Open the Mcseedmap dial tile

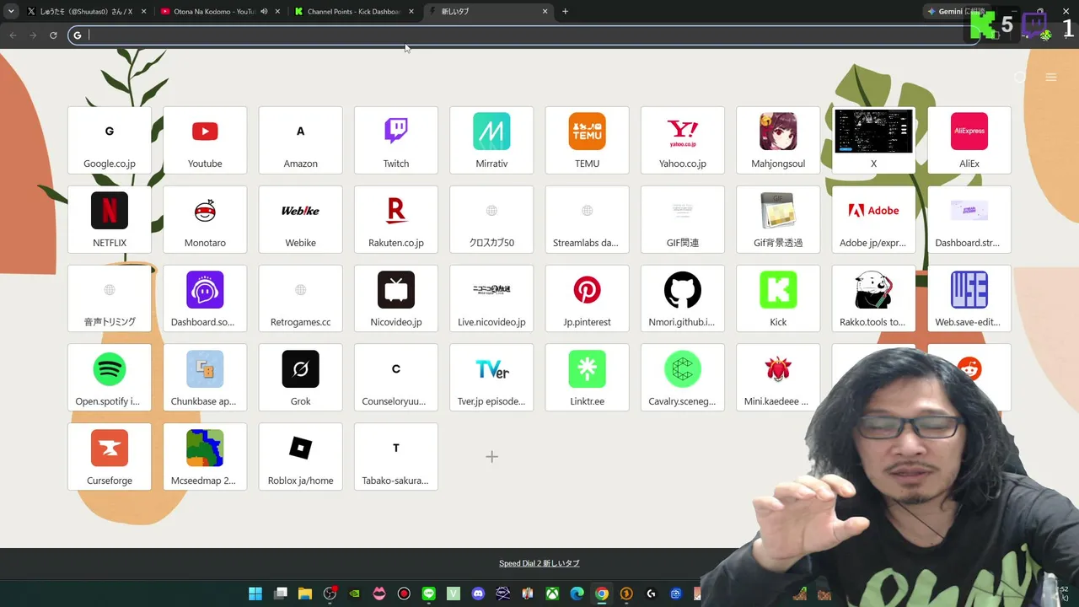pos(205,457)
